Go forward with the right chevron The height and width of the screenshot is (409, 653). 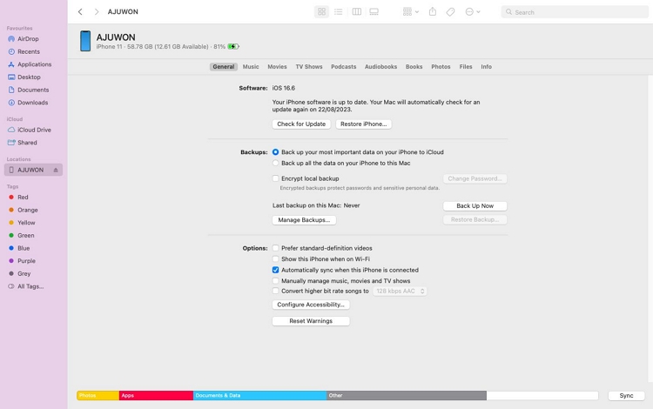coord(96,11)
